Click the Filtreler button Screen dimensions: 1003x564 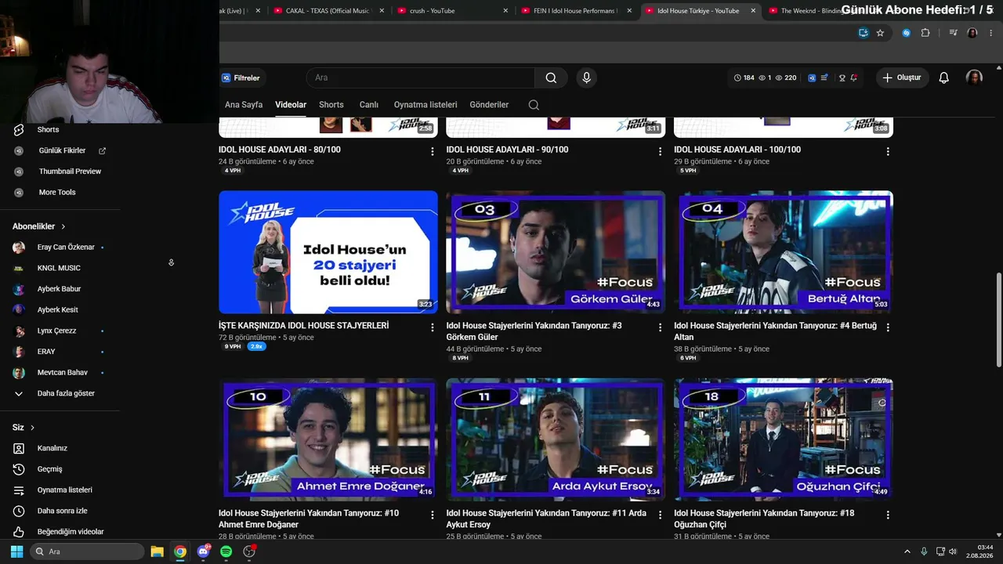[x=241, y=78]
